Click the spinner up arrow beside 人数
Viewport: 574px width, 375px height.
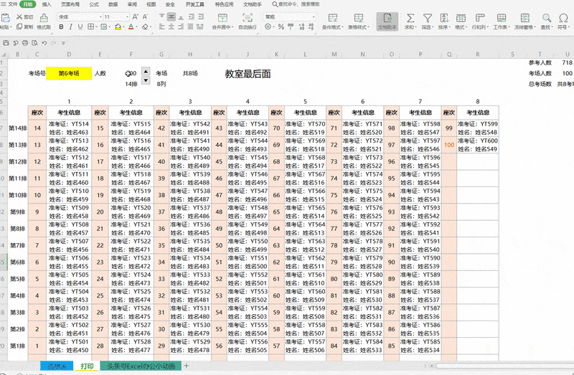click(x=146, y=70)
